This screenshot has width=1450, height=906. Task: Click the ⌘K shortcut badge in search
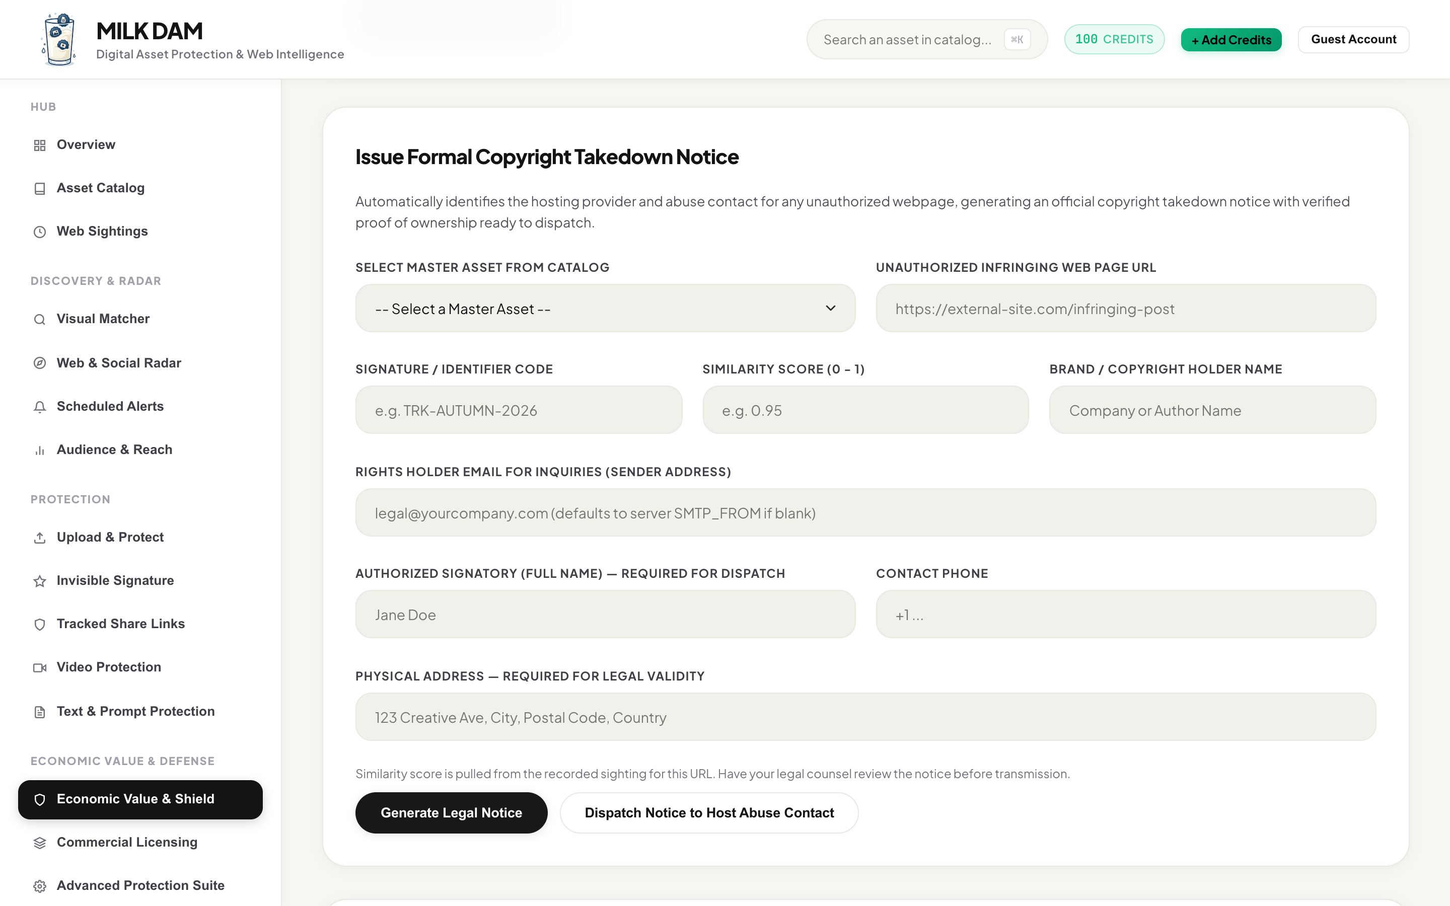click(x=1017, y=40)
